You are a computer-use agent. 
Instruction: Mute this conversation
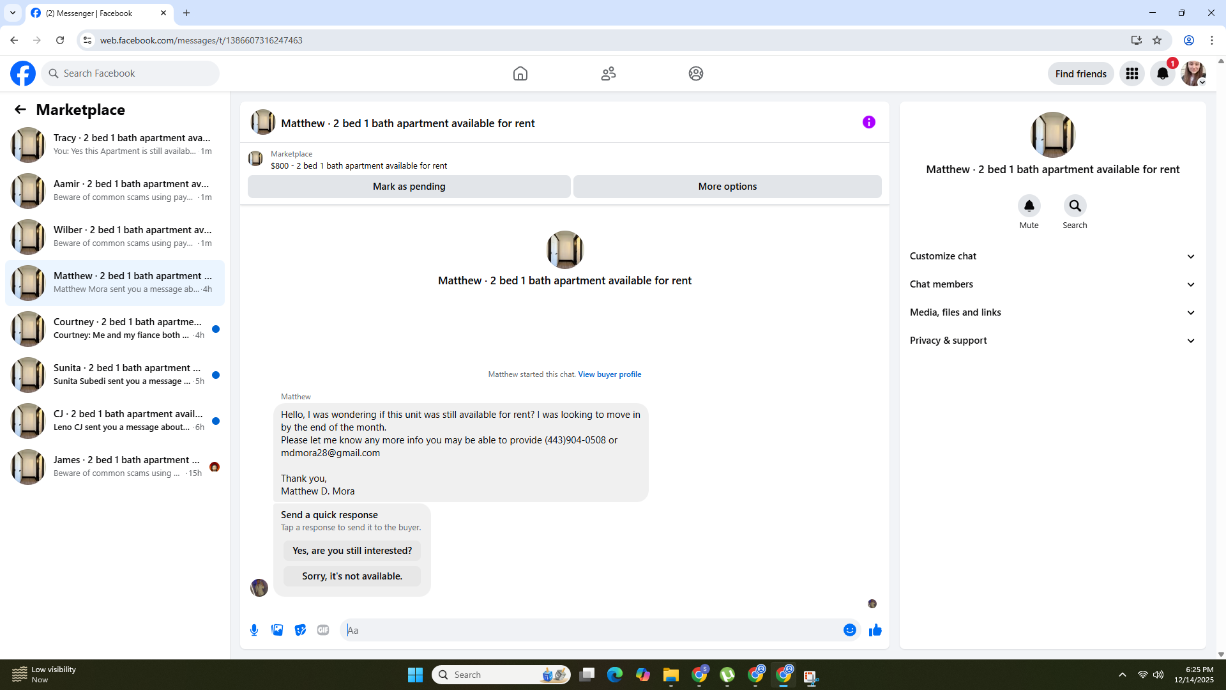click(x=1029, y=206)
